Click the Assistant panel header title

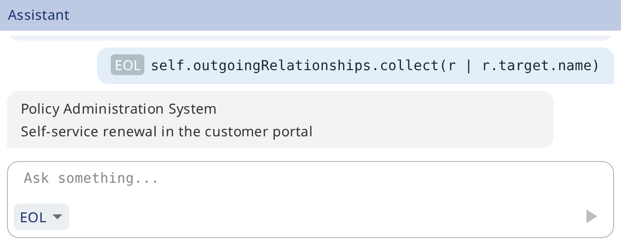pyautogui.click(x=39, y=15)
